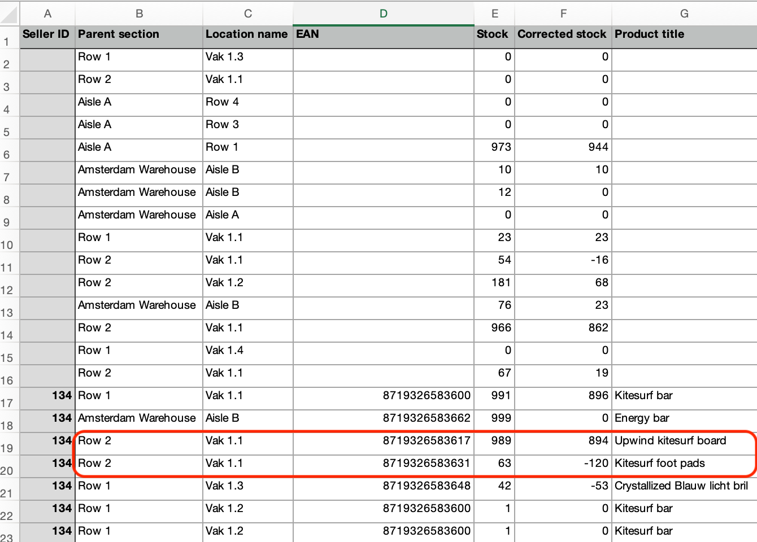Image resolution: width=757 pixels, height=542 pixels.
Task: Click EAN cell 8719326583631
Action: 384,466
